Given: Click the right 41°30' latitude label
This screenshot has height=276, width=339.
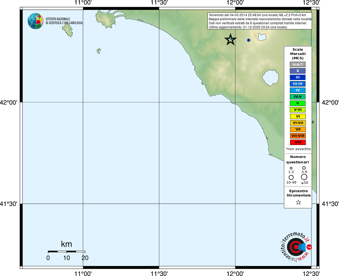Looking at the screenshot, I should [330, 204].
